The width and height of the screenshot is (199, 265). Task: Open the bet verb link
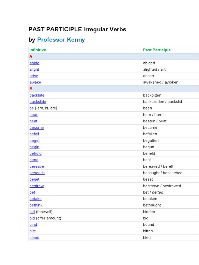(32, 192)
